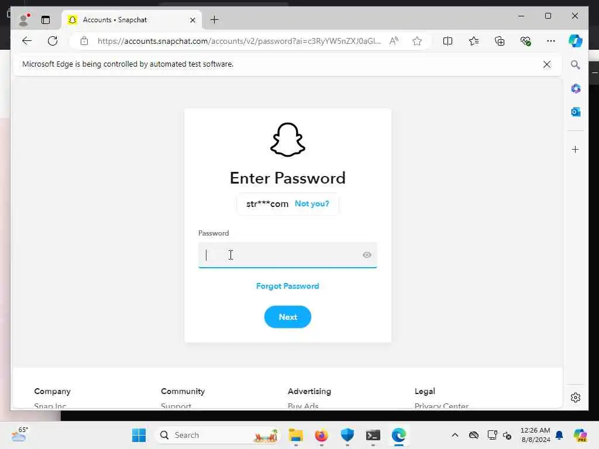Click the muted volume tray icon
The image size is (599, 449).
(x=507, y=435)
